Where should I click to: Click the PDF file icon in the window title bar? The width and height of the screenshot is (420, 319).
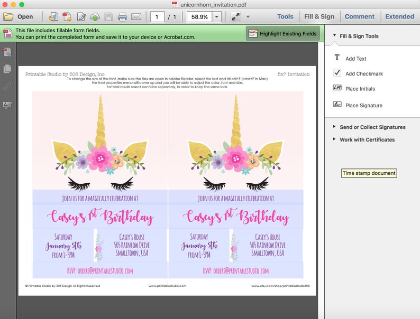[175, 5]
